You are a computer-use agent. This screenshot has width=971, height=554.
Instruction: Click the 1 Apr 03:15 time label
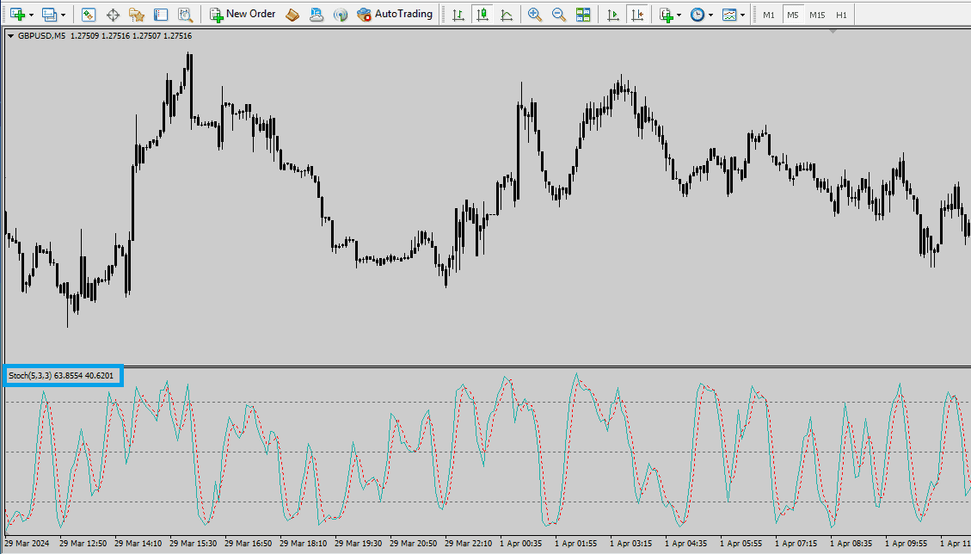pyautogui.click(x=631, y=544)
